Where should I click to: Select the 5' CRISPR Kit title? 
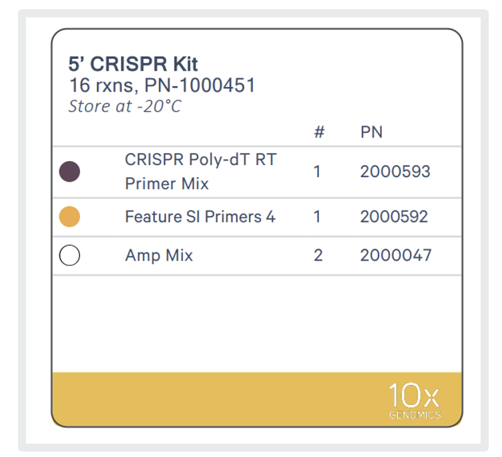134,63
